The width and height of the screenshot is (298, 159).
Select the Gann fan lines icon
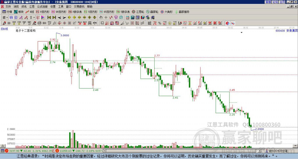pyautogui.click(x=107, y=23)
